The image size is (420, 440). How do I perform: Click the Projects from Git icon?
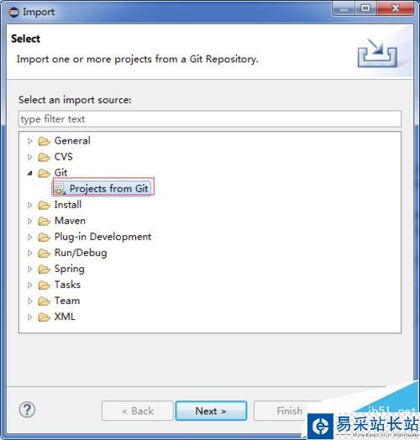[60, 189]
